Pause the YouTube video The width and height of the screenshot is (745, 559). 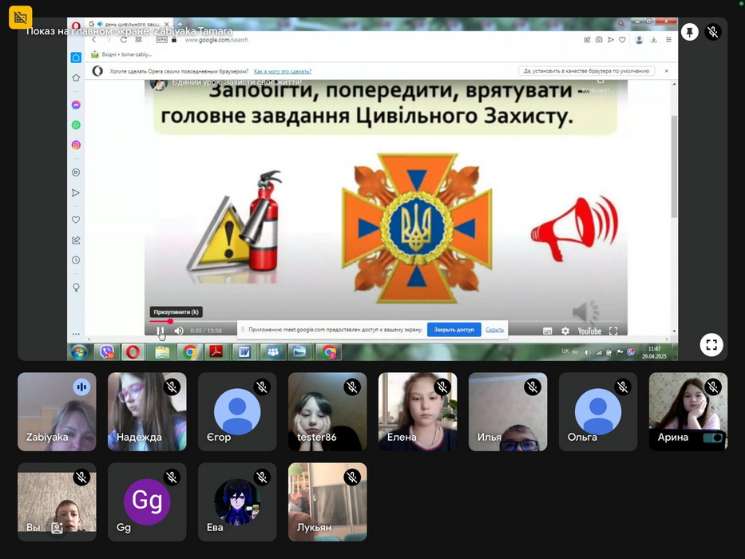click(160, 331)
